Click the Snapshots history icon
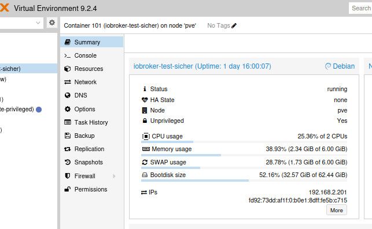Image resolution: width=372 pixels, height=229 pixels. pyautogui.click(x=67, y=162)
